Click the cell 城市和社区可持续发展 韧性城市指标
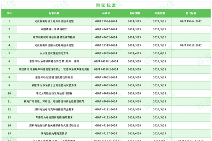212x141 pixels. 54,37
